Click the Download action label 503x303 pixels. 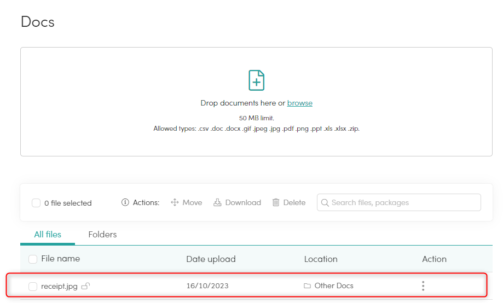pos(243,203)
